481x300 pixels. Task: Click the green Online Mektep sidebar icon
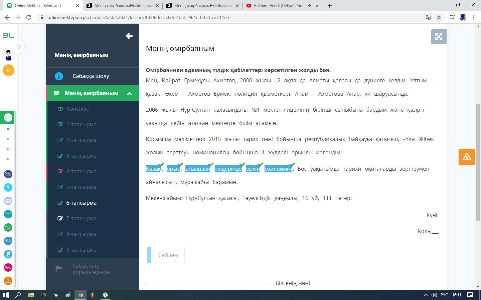(8, 117)
